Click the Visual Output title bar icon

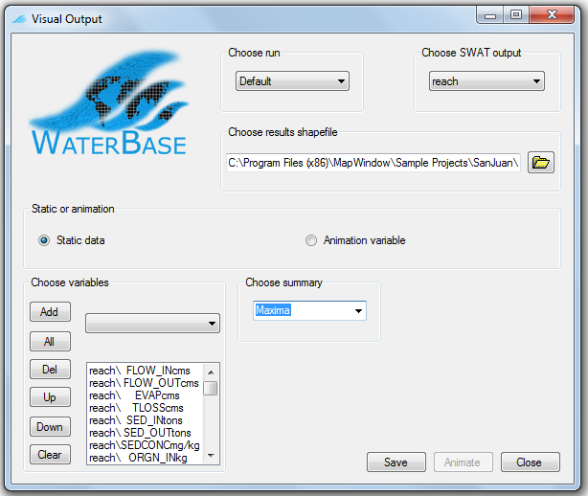click(19, 19)
